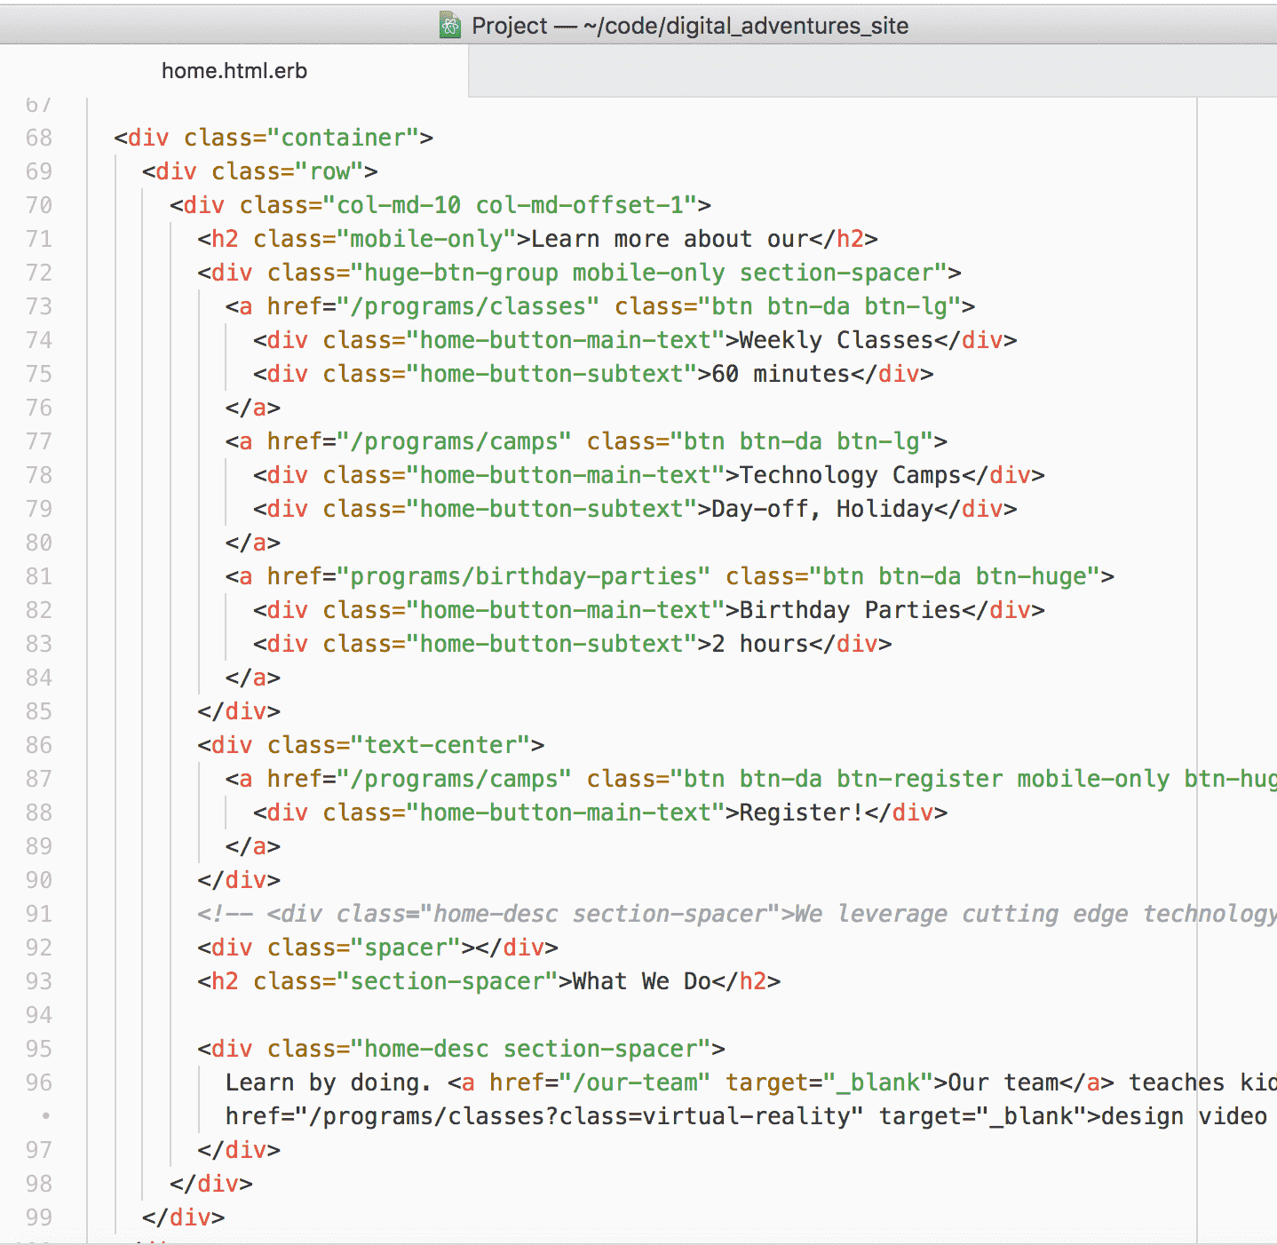Click the "Weekly Classes" text
Image resolution: width=1277 pixels, height=1245 pixels.
[837, 340]
